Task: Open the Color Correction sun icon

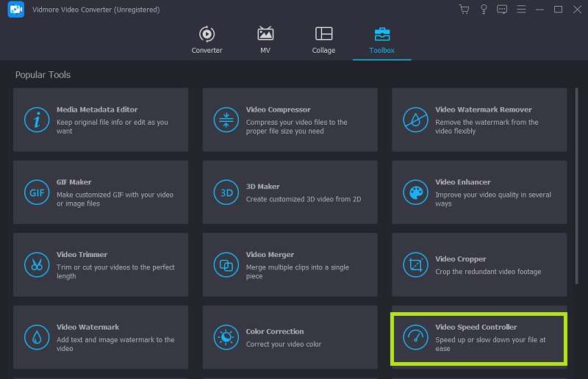Action: (225, 337)
